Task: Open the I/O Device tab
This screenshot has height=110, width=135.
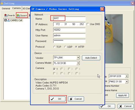Action: (26, 8)
